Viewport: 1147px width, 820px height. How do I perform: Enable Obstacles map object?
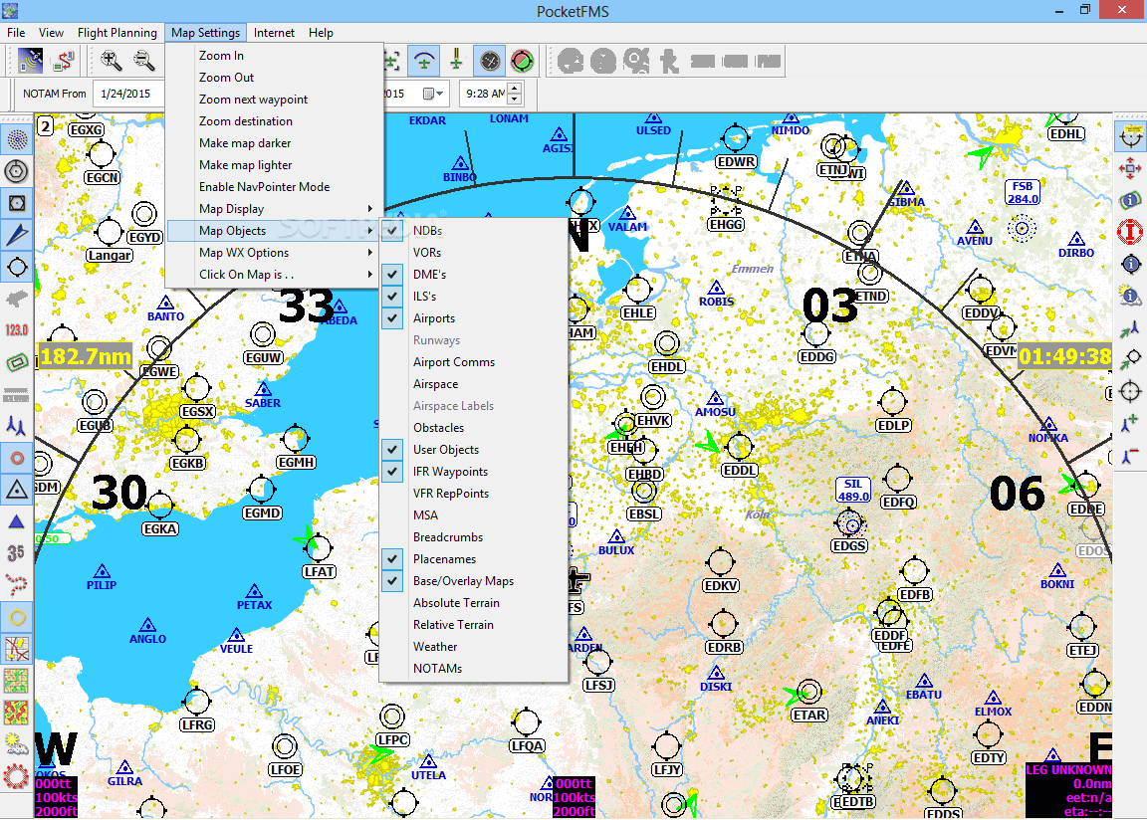pyautogui.click(x=473, y=428)
